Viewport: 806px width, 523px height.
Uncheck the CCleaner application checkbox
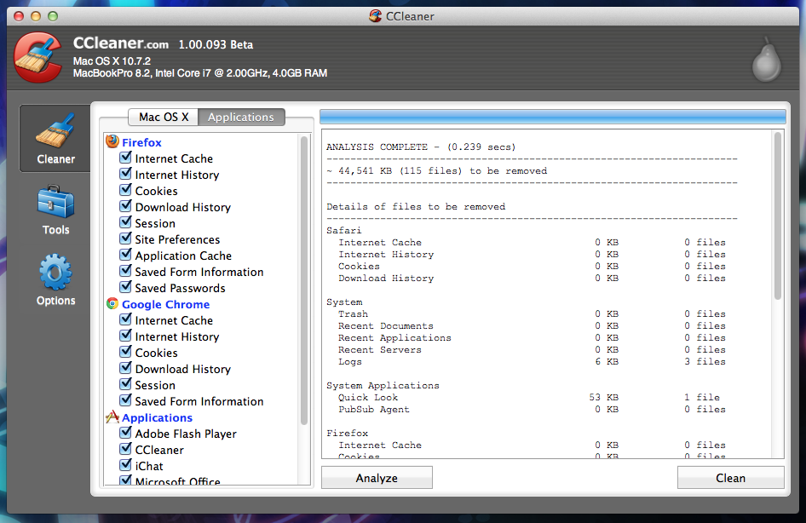tap(125, 449)
